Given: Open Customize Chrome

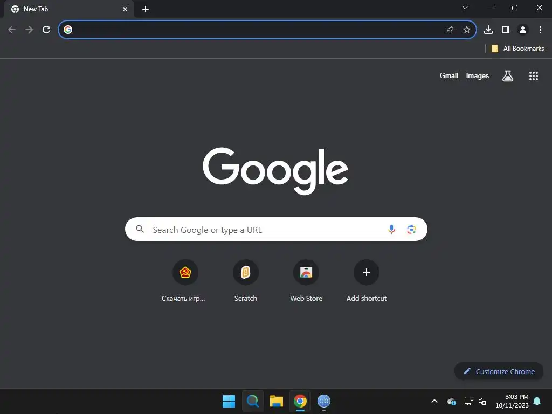Looking at the screenshot, I should (499, 371).
